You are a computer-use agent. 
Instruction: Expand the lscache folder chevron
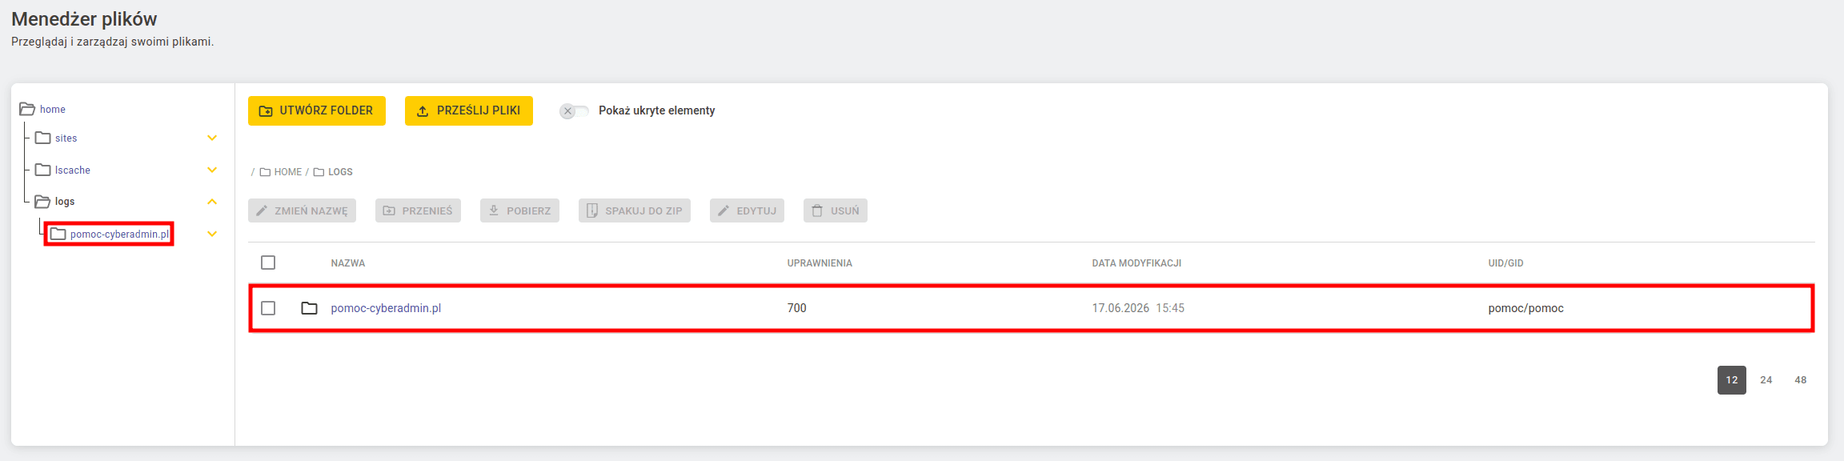point(212,170)
